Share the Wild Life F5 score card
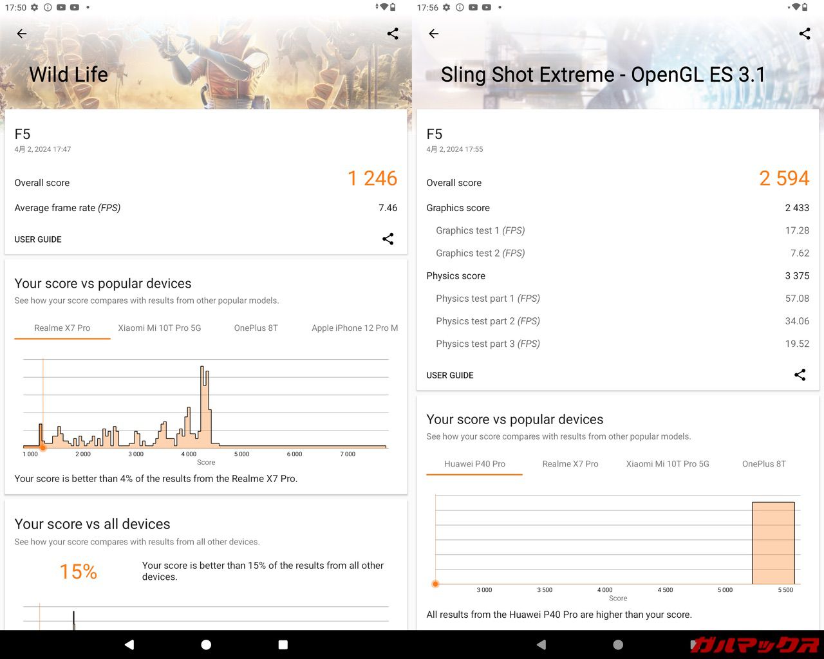Image resolution: width=824 pixels, height=659 pixels. [x=388, y=239]
